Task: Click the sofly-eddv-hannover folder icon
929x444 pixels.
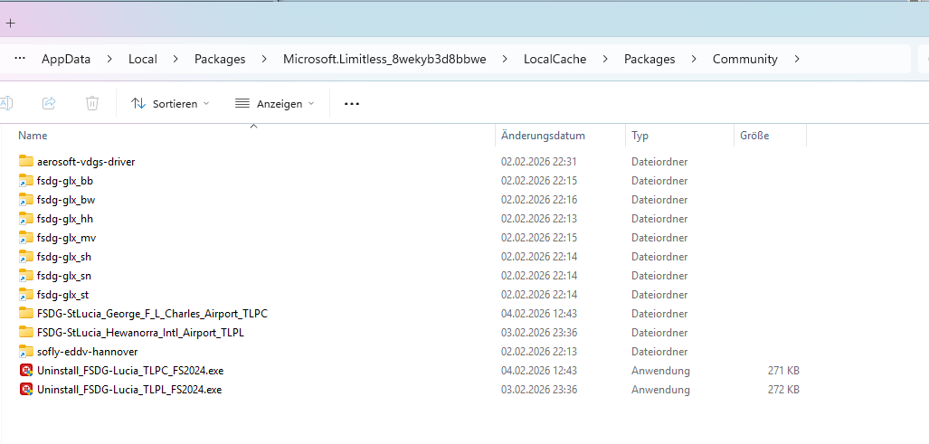Action: pos(26,352)
